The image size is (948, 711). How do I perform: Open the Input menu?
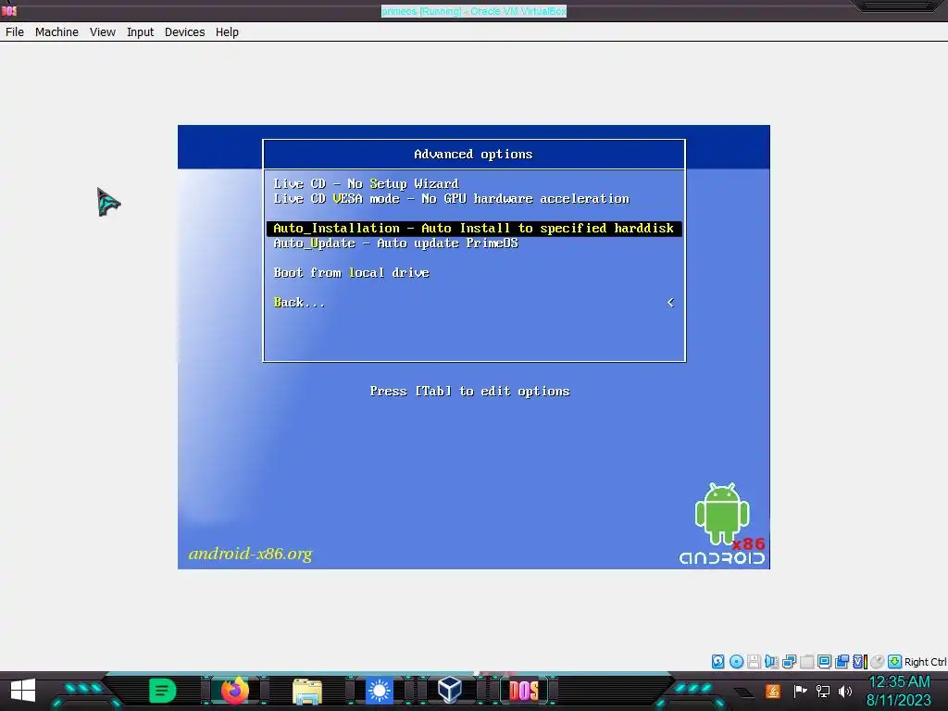coord(141,32)
